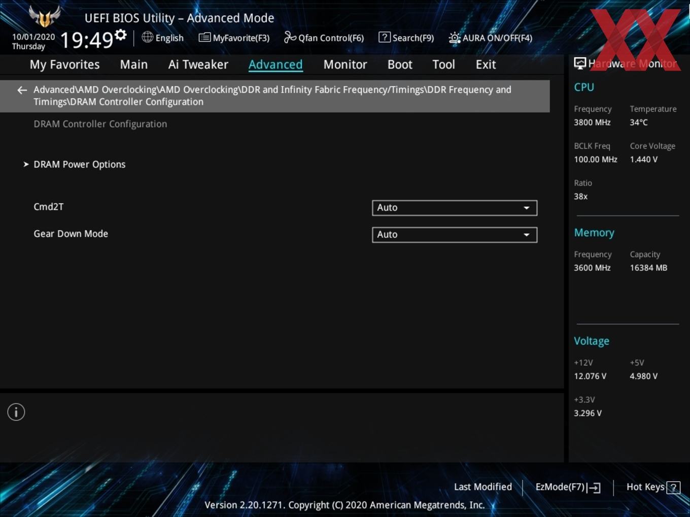This screenshot has height=517, width=690.
Task: Click the EzMode exit arrow icon
Action: coord(595,488)
